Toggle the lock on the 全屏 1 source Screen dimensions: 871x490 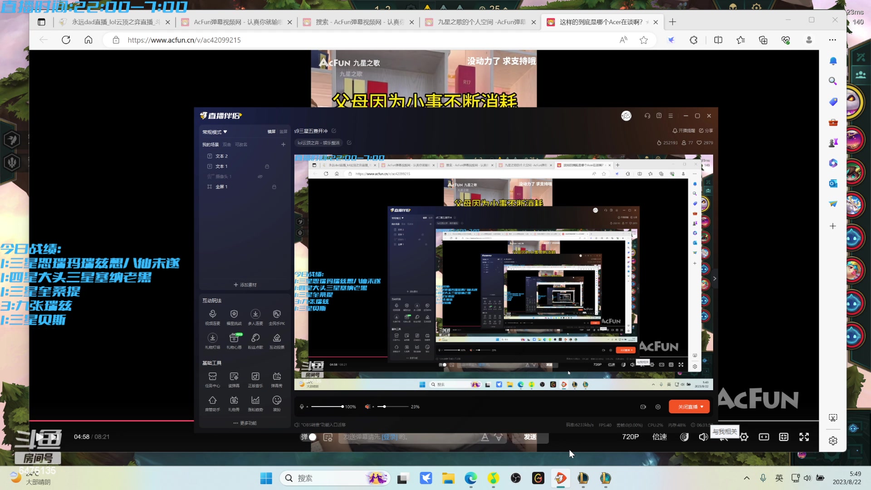(x=274, y=187)
